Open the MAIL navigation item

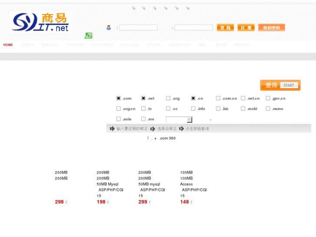pyautogui.click(x=203, y=45)
